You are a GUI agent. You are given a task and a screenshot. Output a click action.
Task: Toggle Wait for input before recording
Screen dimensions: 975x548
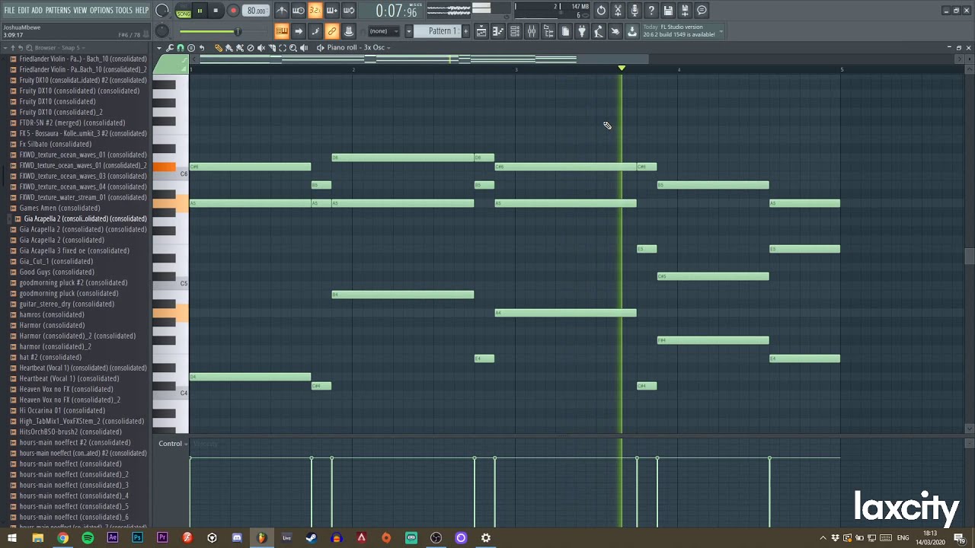pos(299,10)
